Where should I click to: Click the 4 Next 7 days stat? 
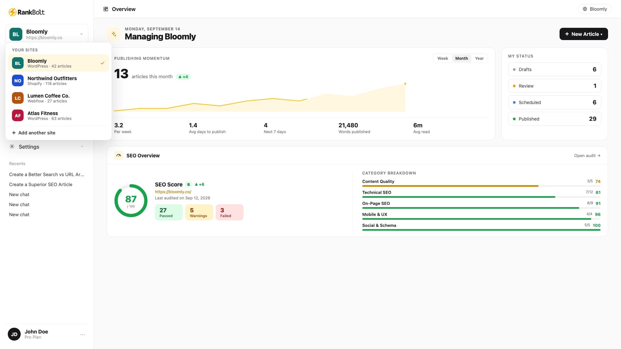[x=275, y=128]
